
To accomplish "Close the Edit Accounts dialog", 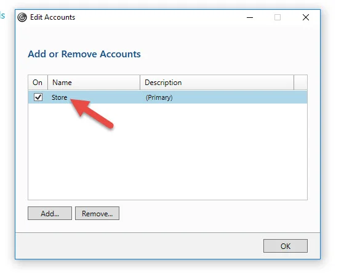I will coord(306,17).
